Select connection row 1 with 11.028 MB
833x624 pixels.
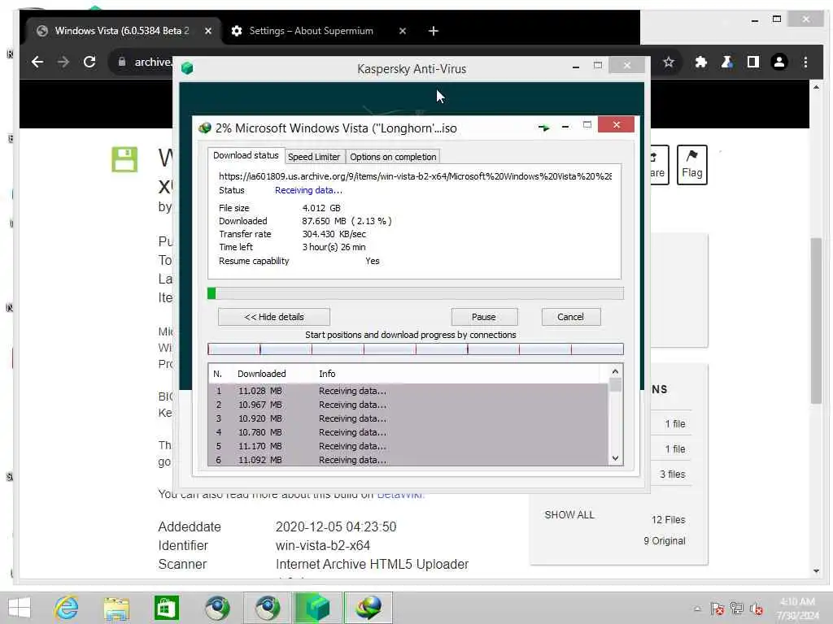click(x=408, y=391)
